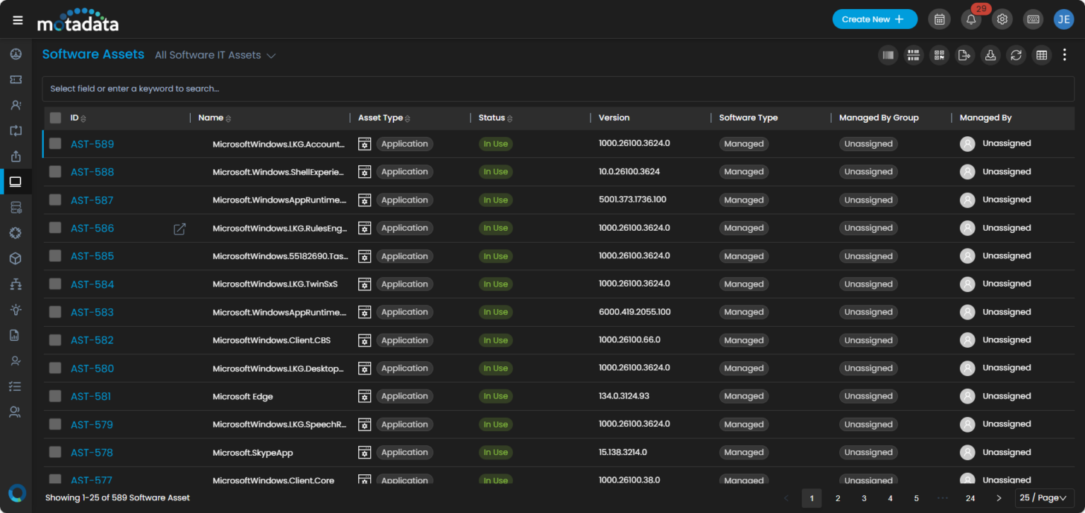Open AST-586 in new tab icon
This screenshot has width=1085, height=513.
[x=179, y=229]
